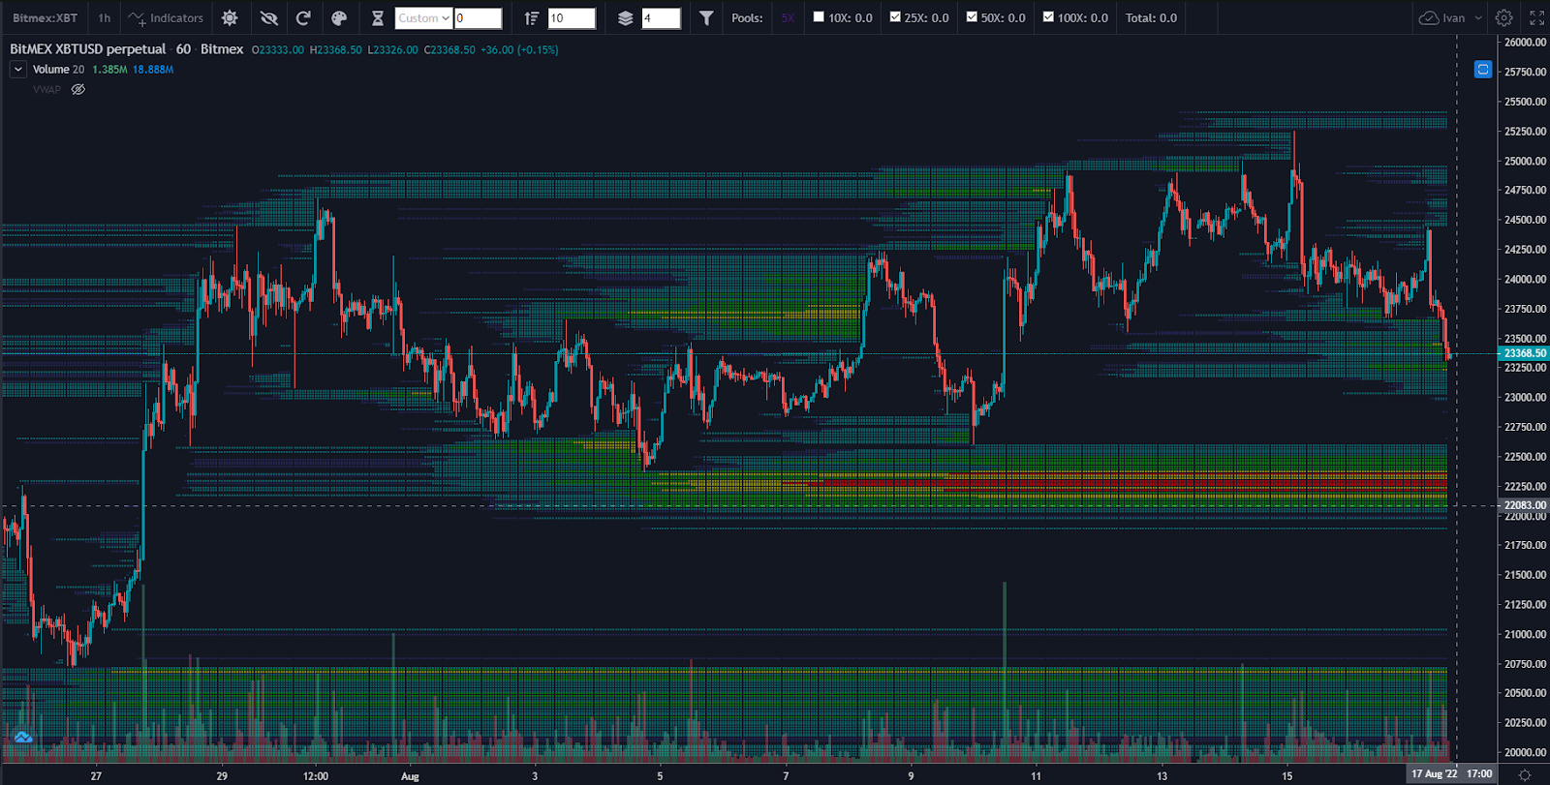Open the color palette icon
The image size is (1550, 785).
click(x=339, y=18)
